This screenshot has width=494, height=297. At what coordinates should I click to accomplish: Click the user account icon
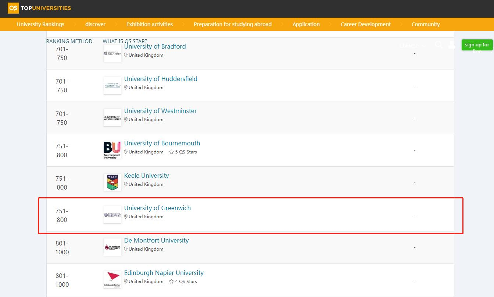[x=452, y=45]
